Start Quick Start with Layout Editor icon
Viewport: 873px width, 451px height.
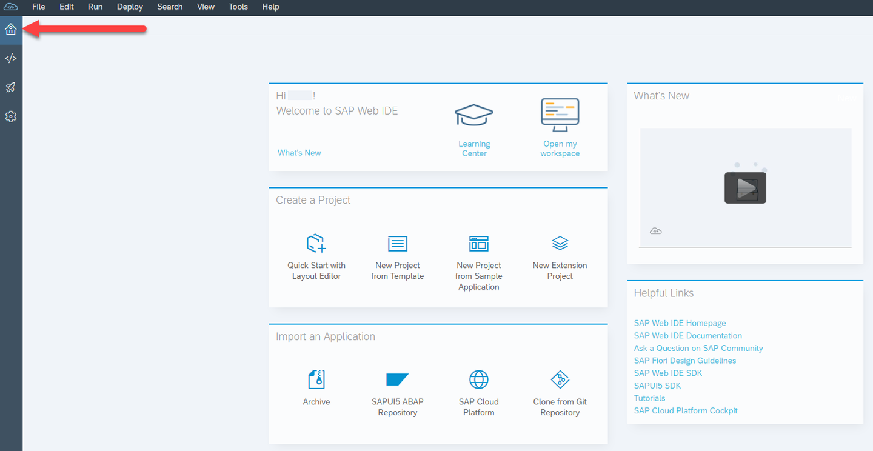tap(316, 244)
